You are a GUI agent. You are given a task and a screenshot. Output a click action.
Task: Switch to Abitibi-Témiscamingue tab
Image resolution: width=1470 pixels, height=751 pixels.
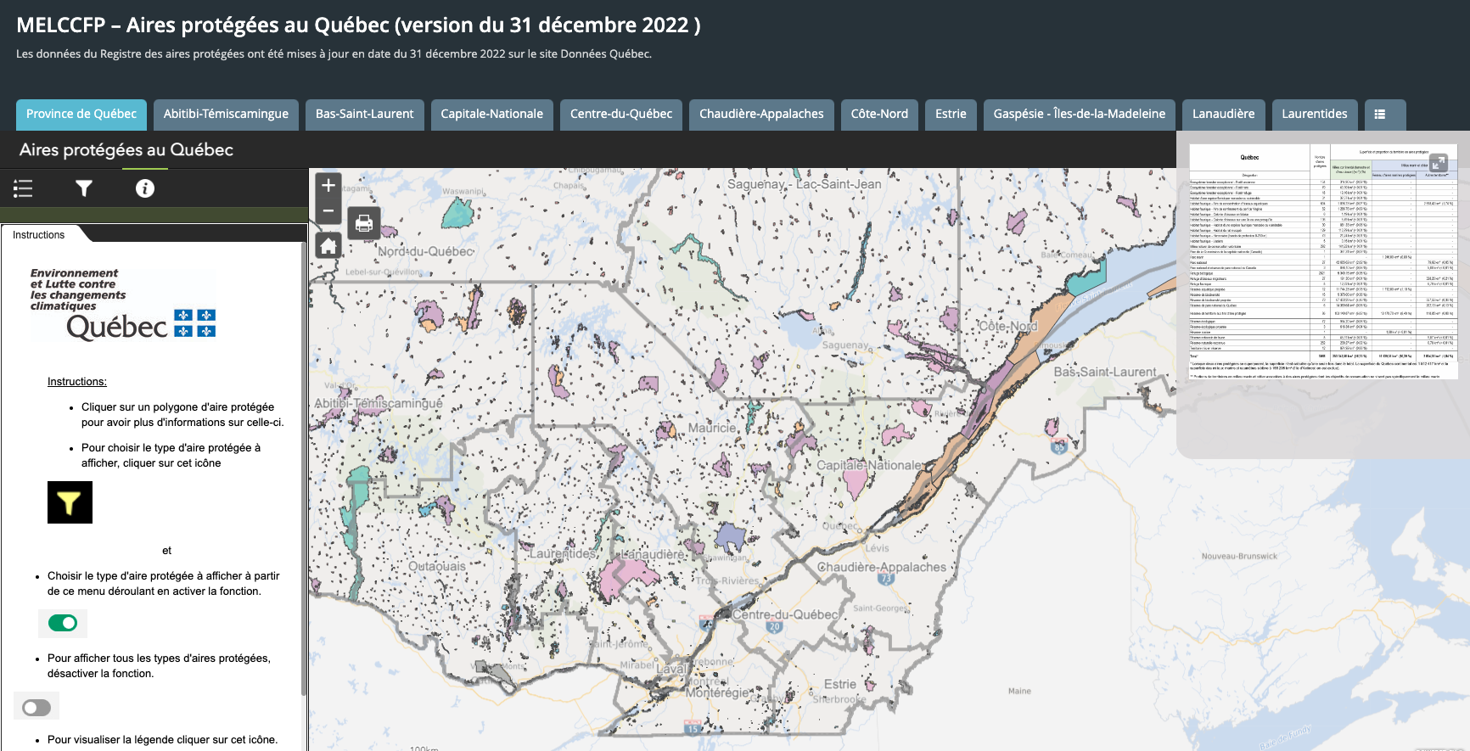point(226,115)
